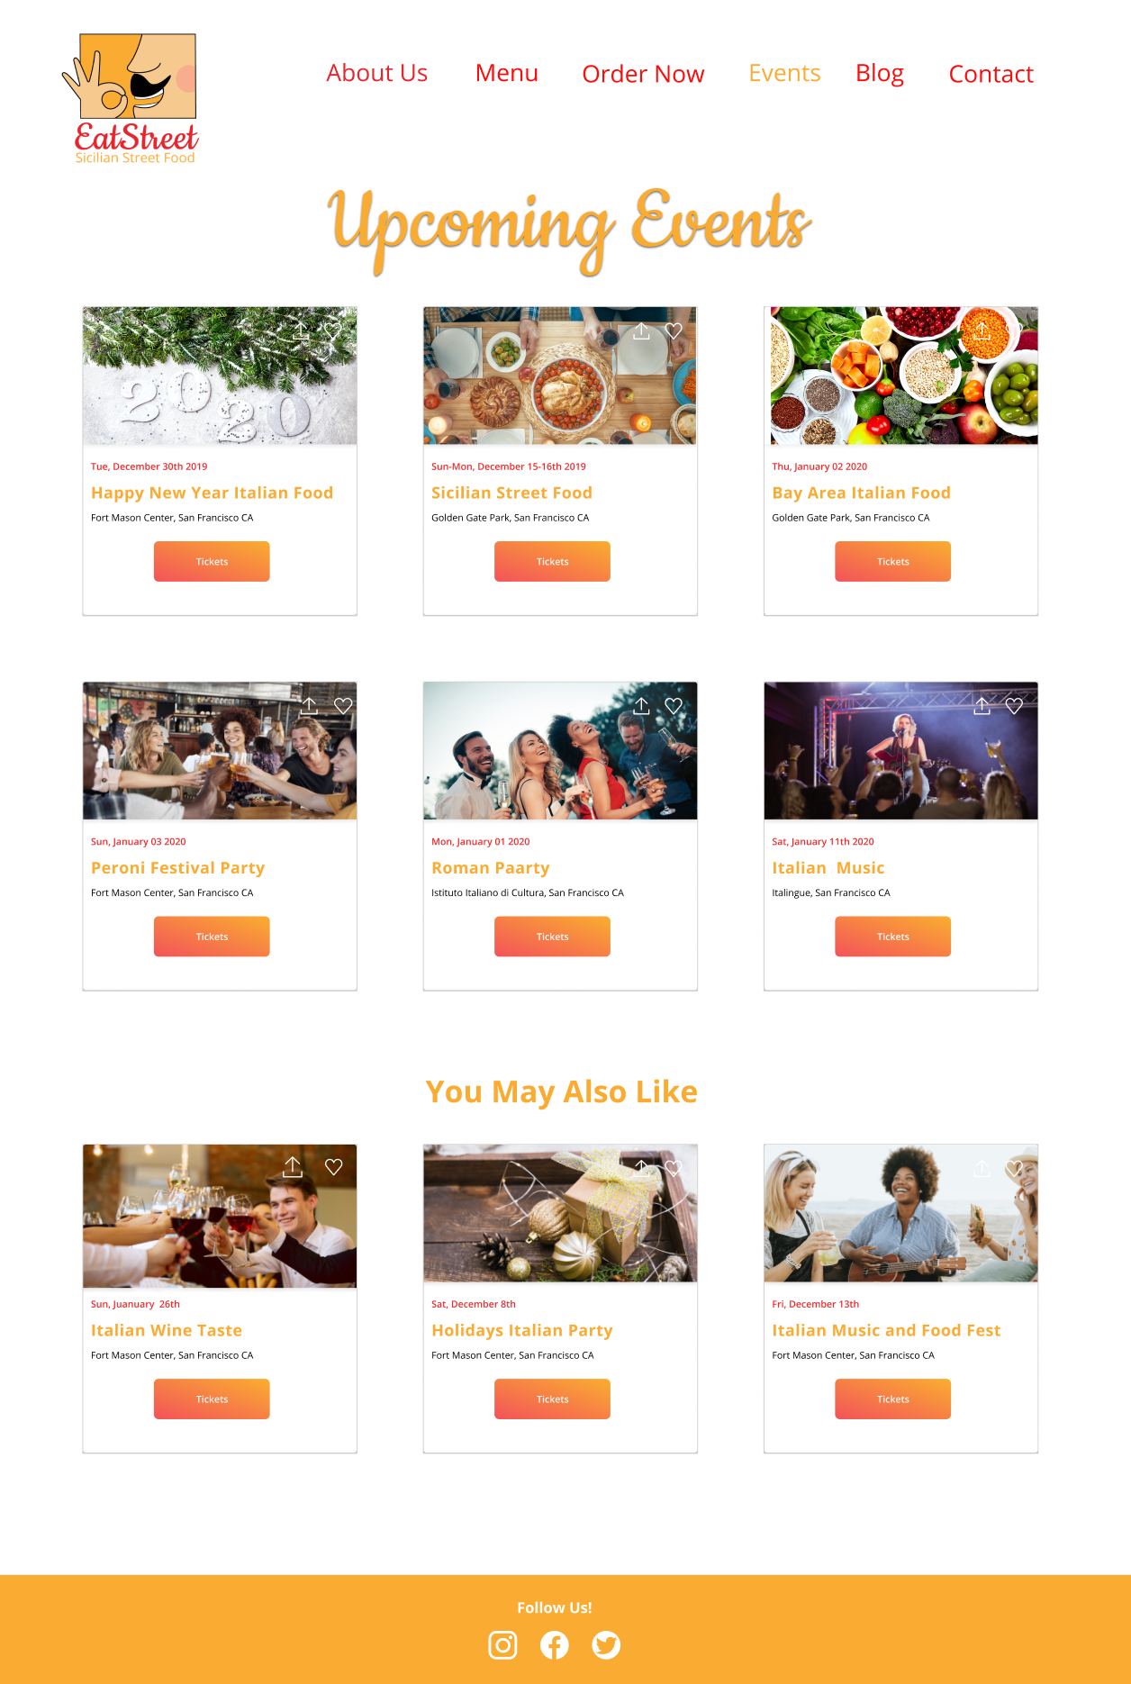Open the Twitter icon in the footer

coord(606,1645)
